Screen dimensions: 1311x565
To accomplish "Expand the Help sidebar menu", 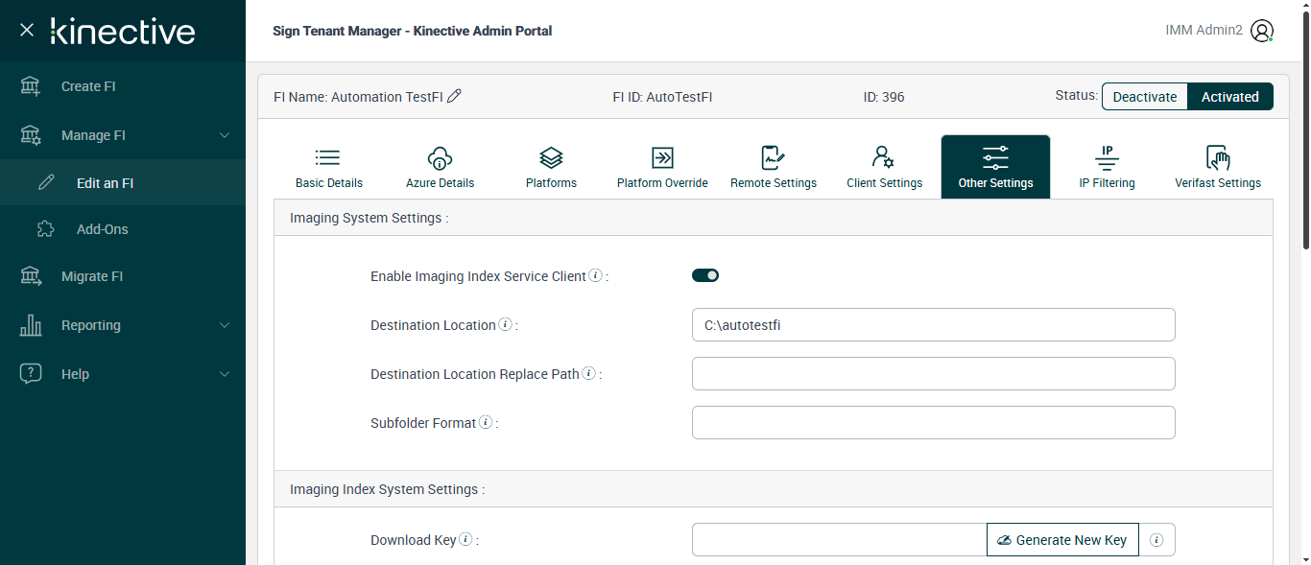I will [x=225, y=374].
